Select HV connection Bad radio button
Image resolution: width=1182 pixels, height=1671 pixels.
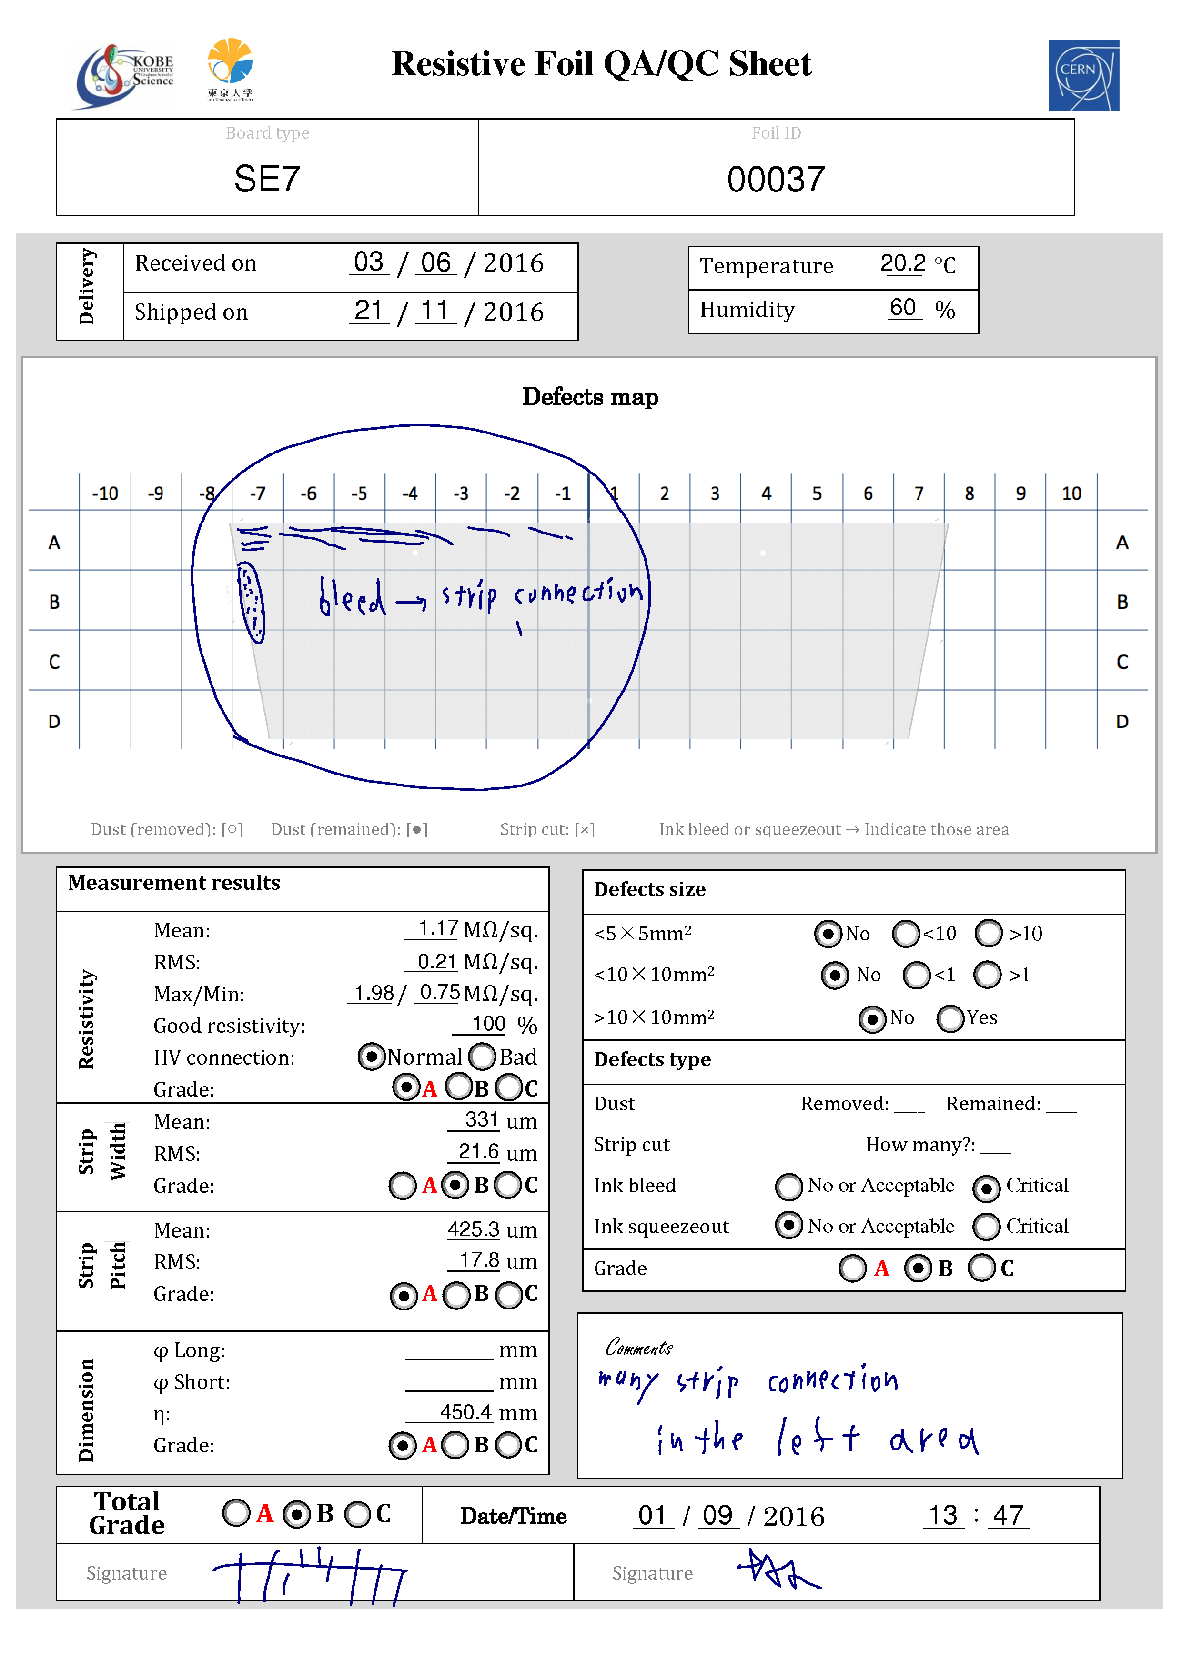click(x=482, y=1057)
